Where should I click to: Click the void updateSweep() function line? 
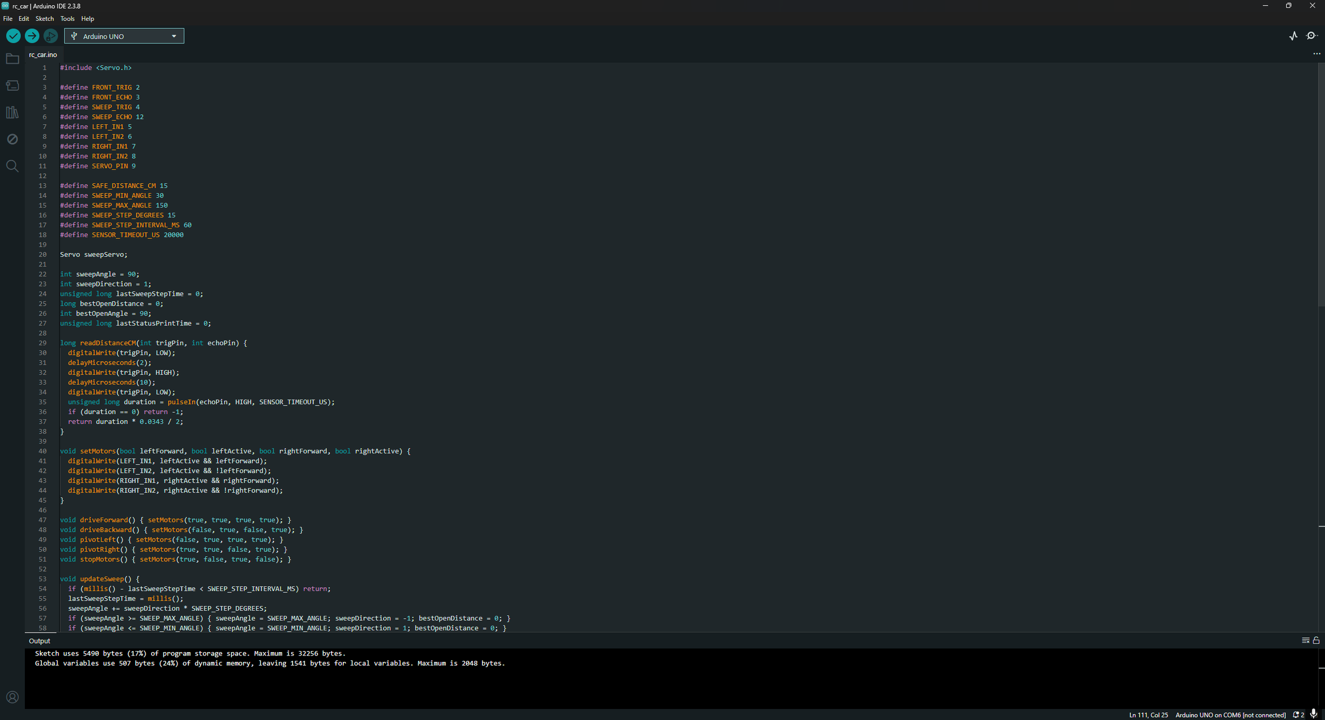(x=100, y=579)
